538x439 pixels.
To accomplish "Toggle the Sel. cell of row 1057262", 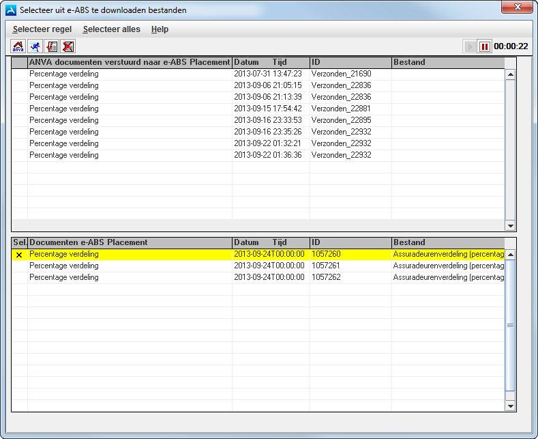I will click(19, 278).
